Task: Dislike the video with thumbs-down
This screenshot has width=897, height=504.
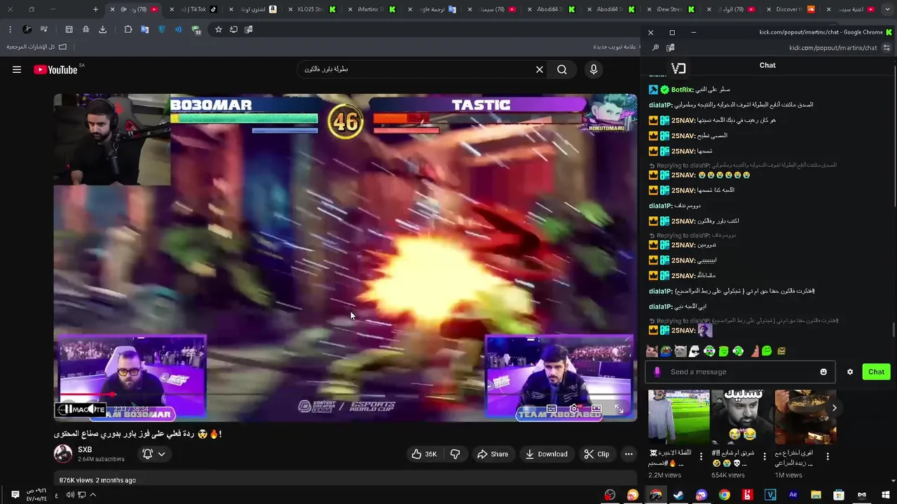Action: coord(456,454)
